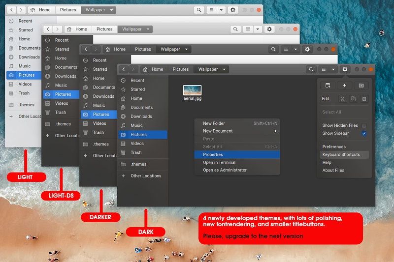The width and height of the screenshot is (394, 262).
Task: Open Documents in Dark window sidebar
Action: click(x=143, y=108)
